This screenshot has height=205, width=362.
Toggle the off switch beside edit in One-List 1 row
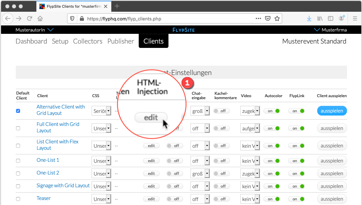tap(174, 161)
